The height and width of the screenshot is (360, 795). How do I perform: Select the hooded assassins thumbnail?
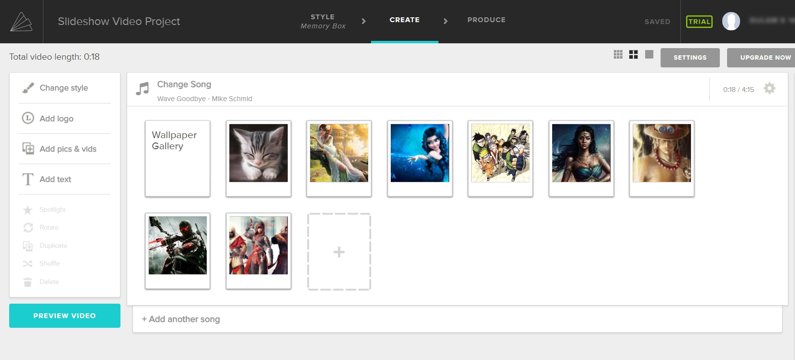259,251
